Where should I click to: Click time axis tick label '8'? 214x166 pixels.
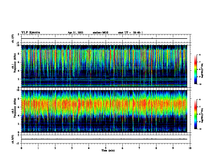156,148
